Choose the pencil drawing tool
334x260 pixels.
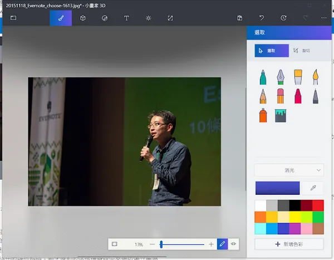pos(264,96)
